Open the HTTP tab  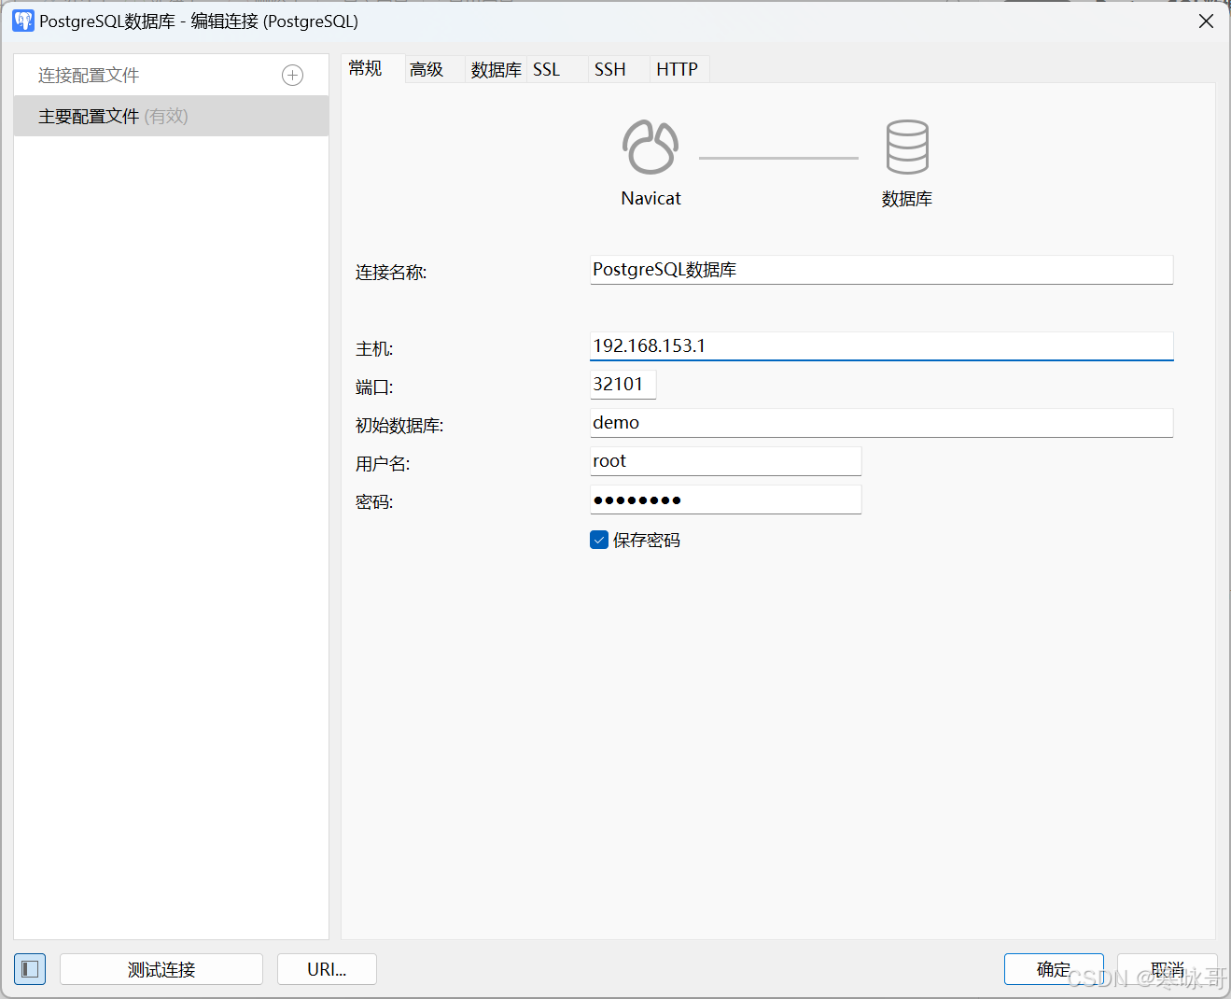click(678, 70)
